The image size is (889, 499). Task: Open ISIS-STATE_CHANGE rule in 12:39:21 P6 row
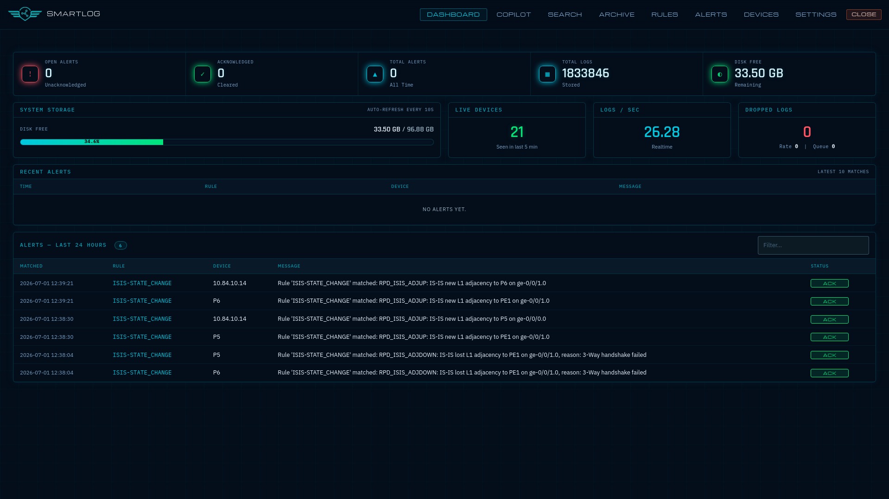point(142,301)
